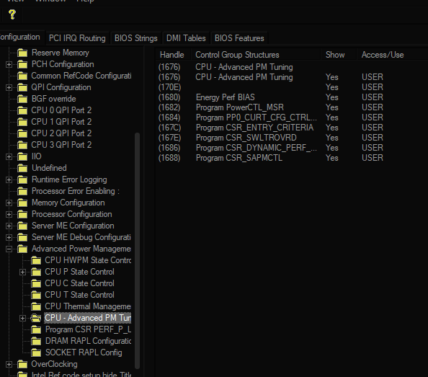
Task: Click the tree panel vertical scrollbar
Action: point(138,251)
